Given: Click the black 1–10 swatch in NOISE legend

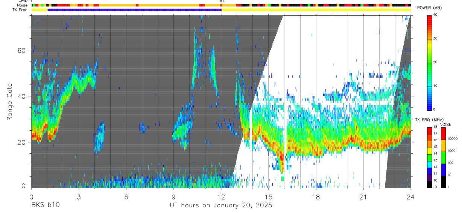Looking at the screenshot, I should (444, 181).
